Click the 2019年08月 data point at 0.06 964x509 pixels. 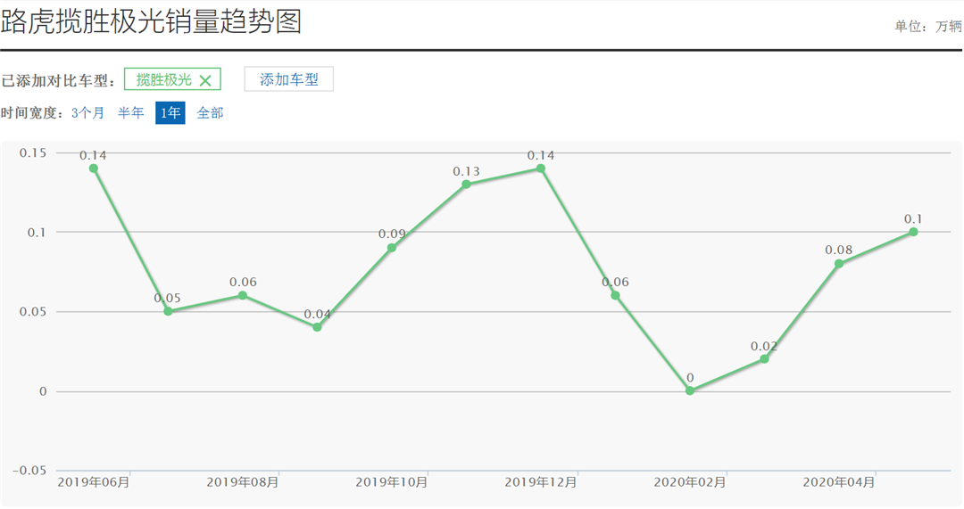click(243, 295)
